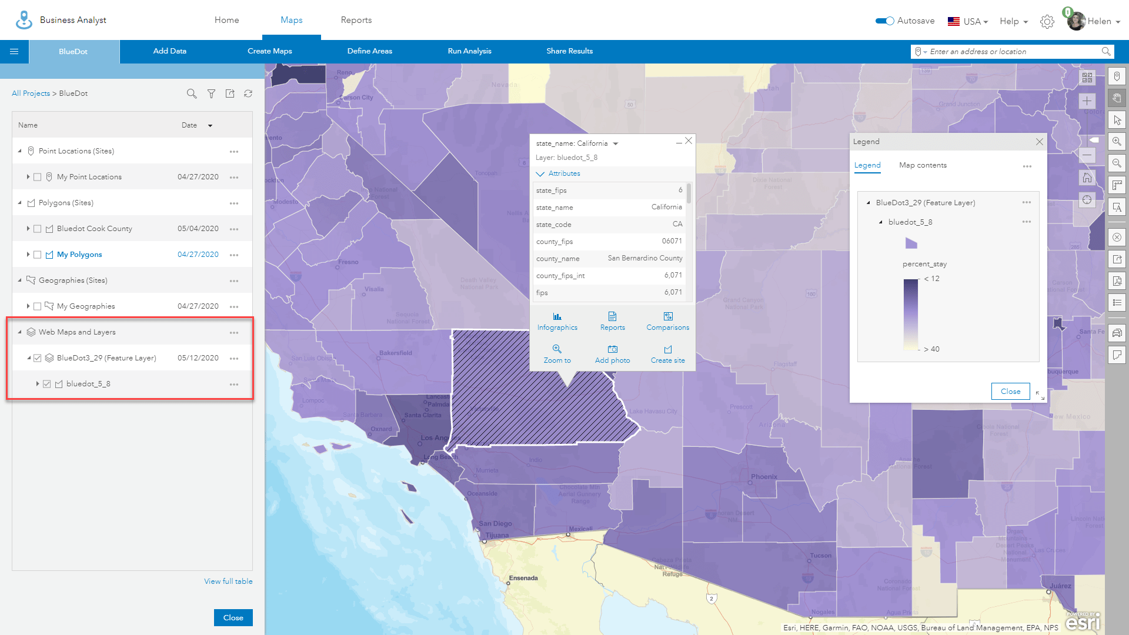Click Close button in project panel

click(x=233, y=618)
